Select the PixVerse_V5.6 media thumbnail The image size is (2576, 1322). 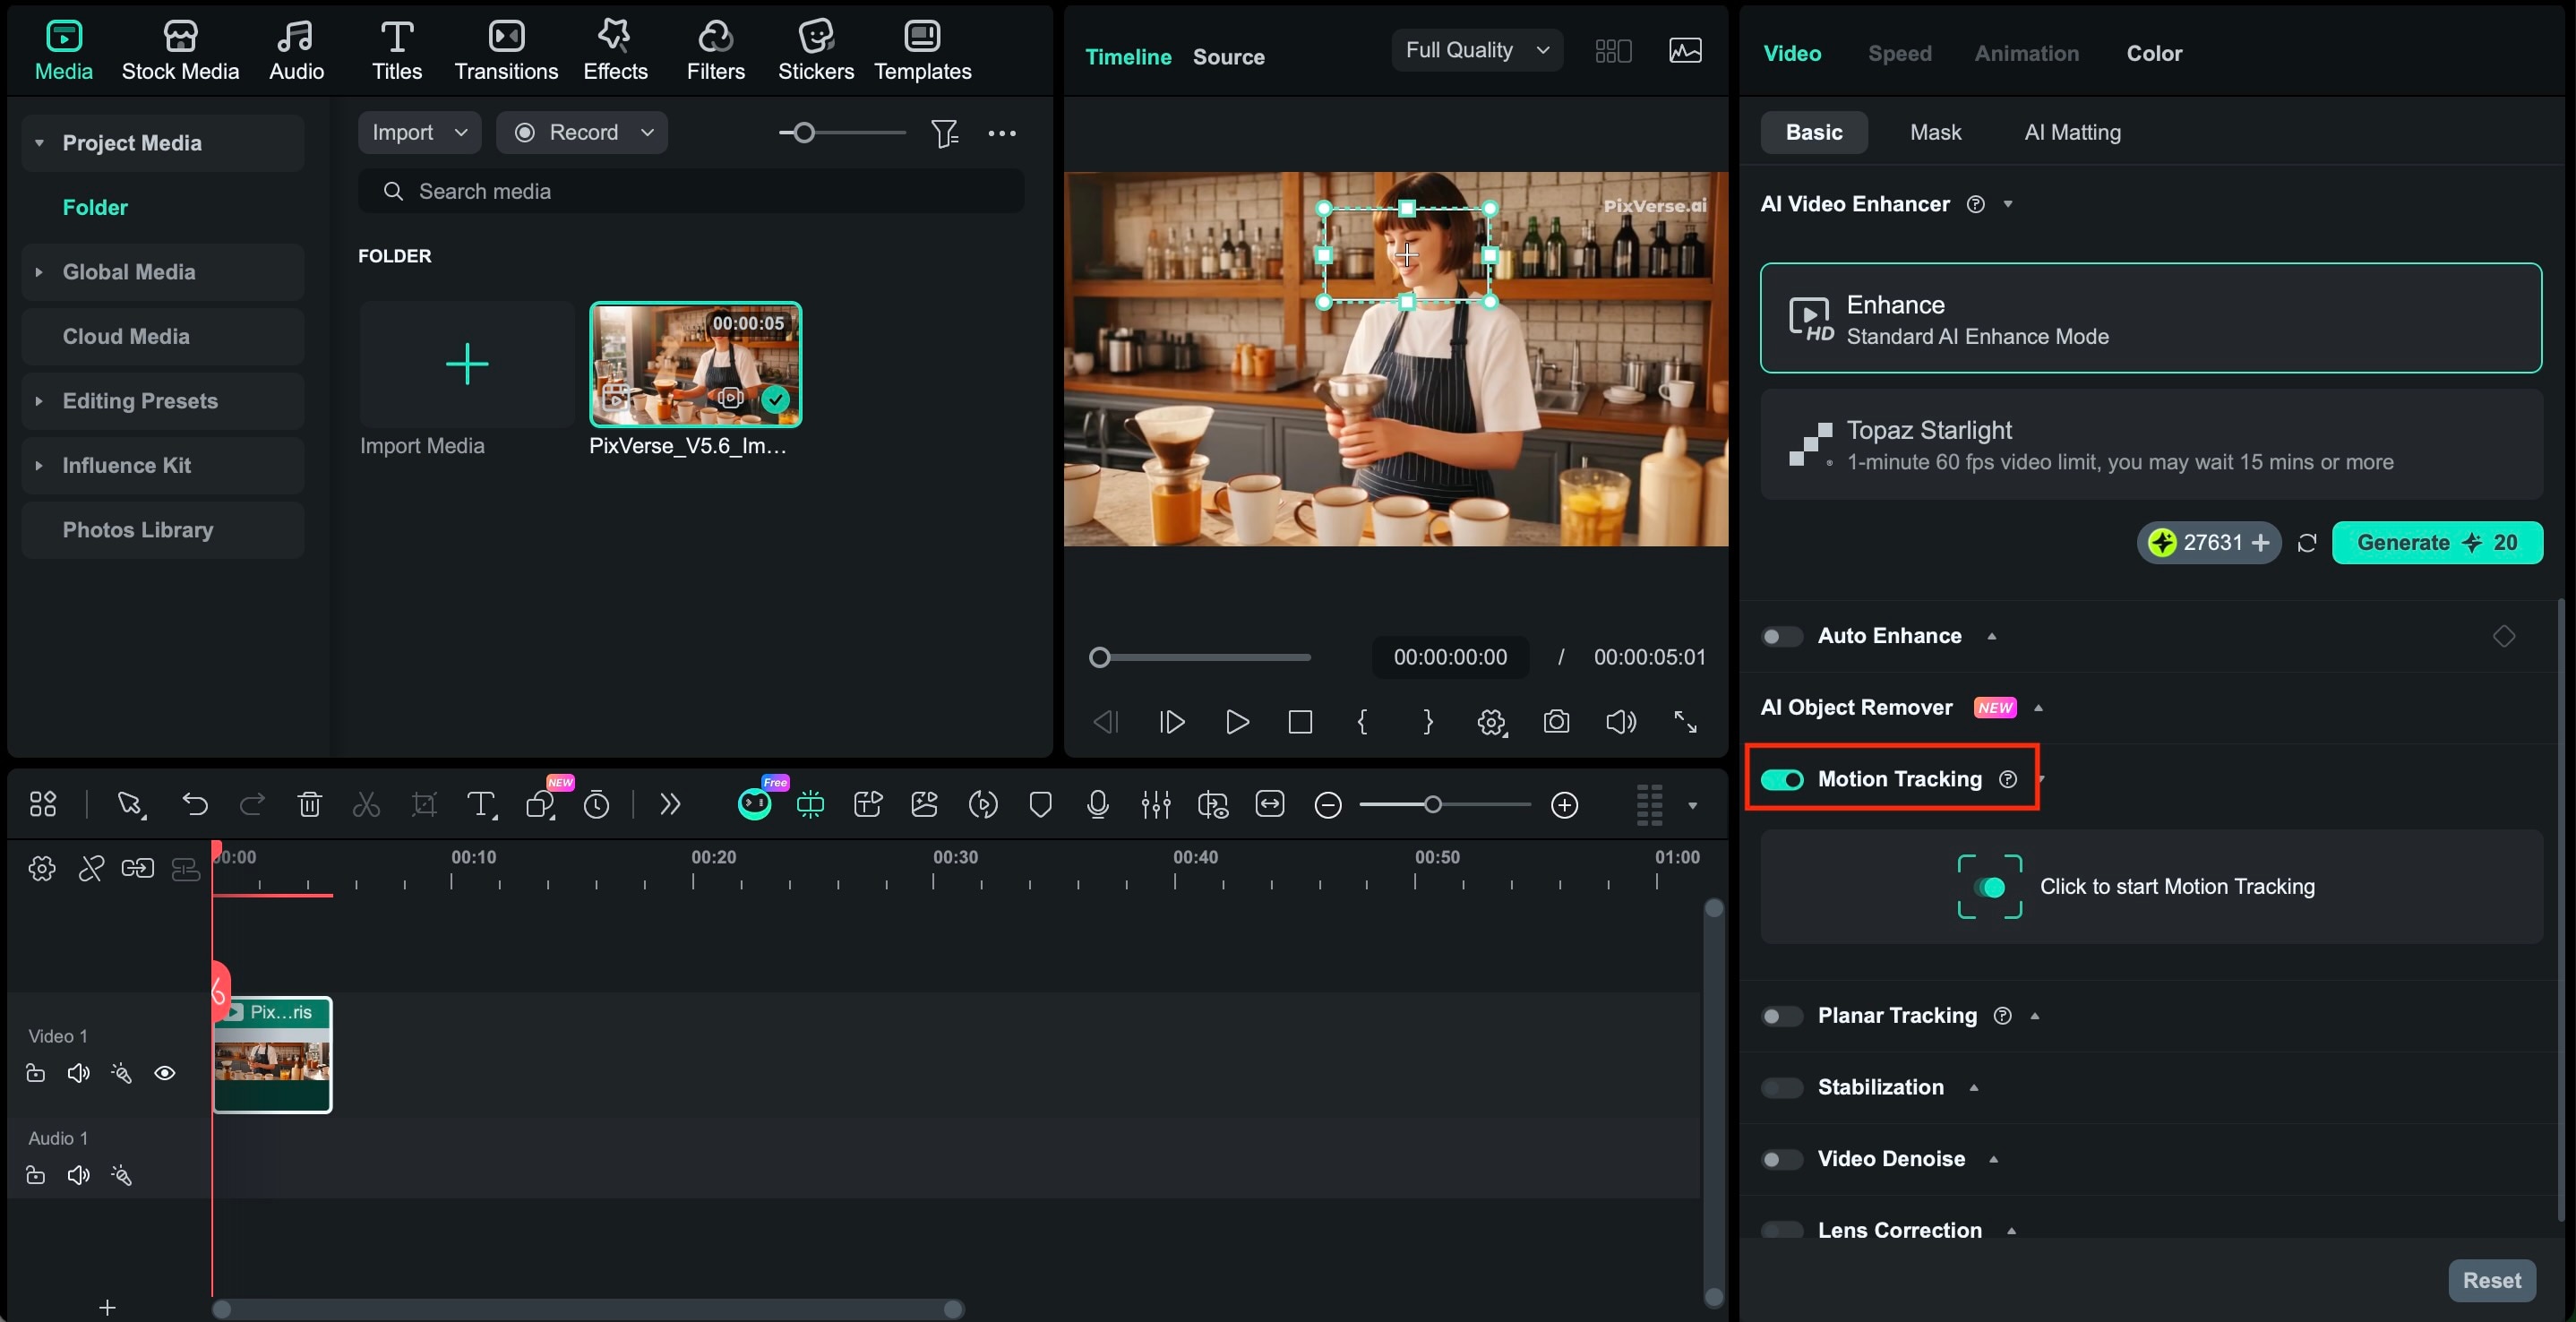[695, 364]
